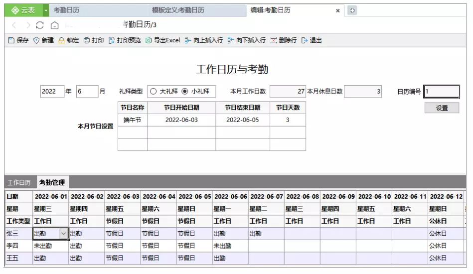Click the 保存 save icon
473x274 pixels.
click(11, 40)
